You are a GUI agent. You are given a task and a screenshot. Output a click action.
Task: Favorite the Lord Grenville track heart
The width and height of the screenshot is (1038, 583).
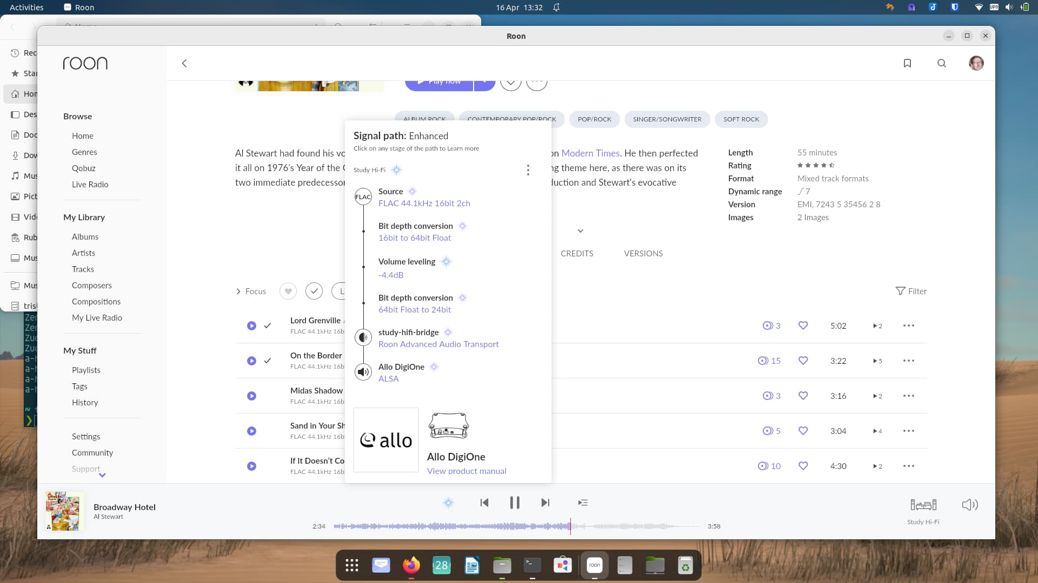[x=803, y=326]
